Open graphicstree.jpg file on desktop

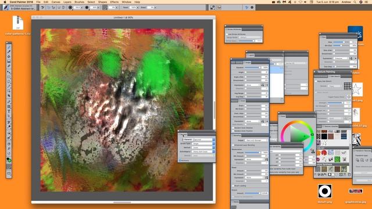(x=355, y=191)
